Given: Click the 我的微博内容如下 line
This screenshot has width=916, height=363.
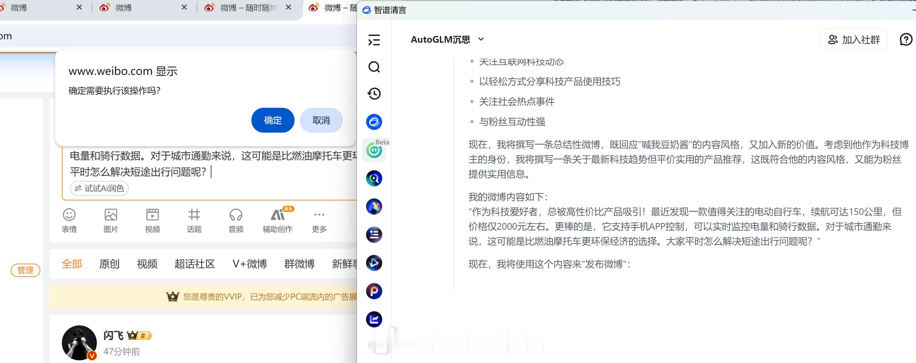Looking at the screenshot, I should tap(509, 197).
